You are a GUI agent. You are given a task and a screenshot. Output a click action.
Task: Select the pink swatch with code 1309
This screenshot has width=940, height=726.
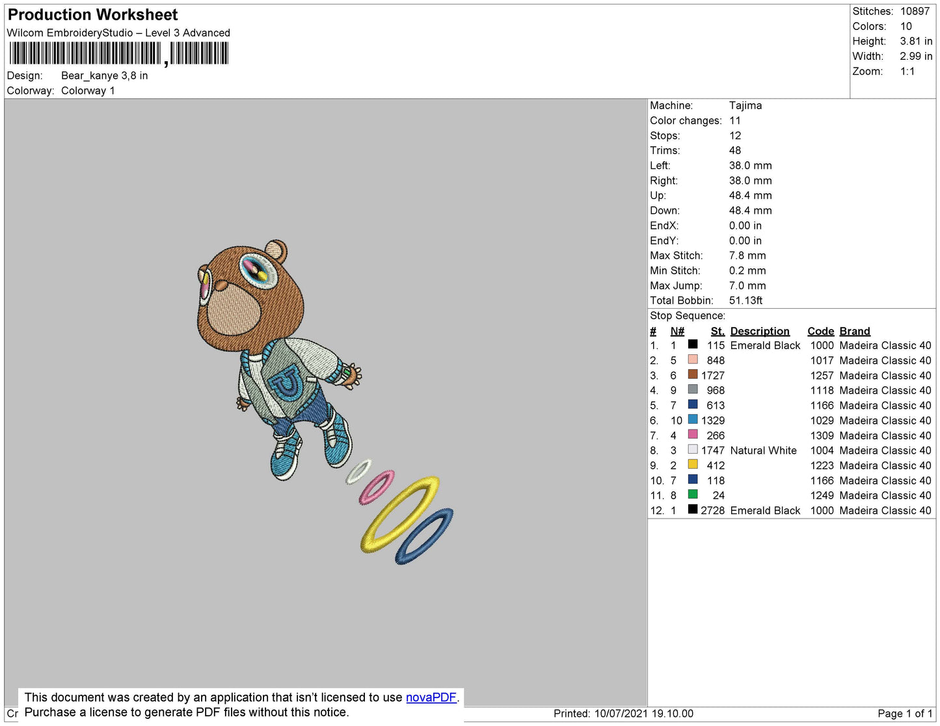click(693, 435)
